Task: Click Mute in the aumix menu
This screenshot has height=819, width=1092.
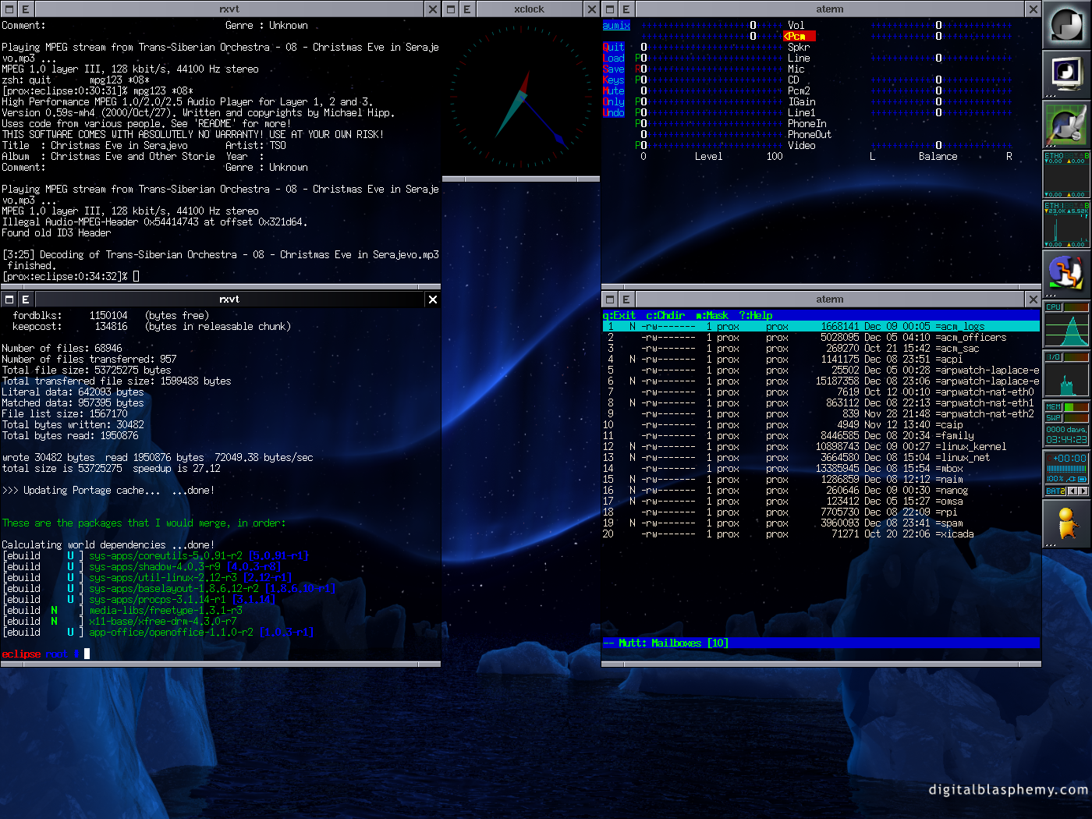Action: click(x=614, y=91)
